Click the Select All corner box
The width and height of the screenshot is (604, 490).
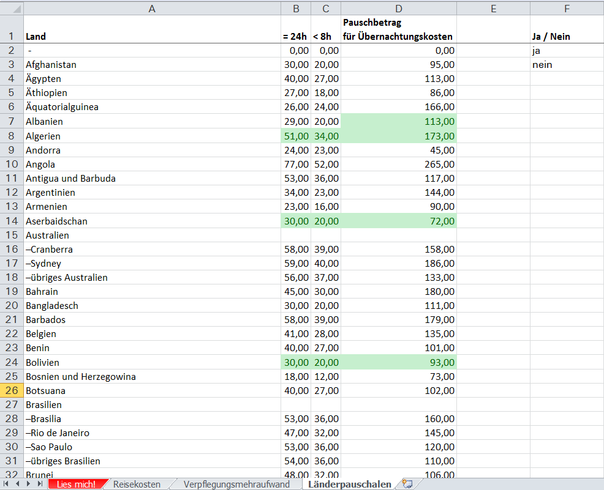pyautogui.click(x=11, y=8)
